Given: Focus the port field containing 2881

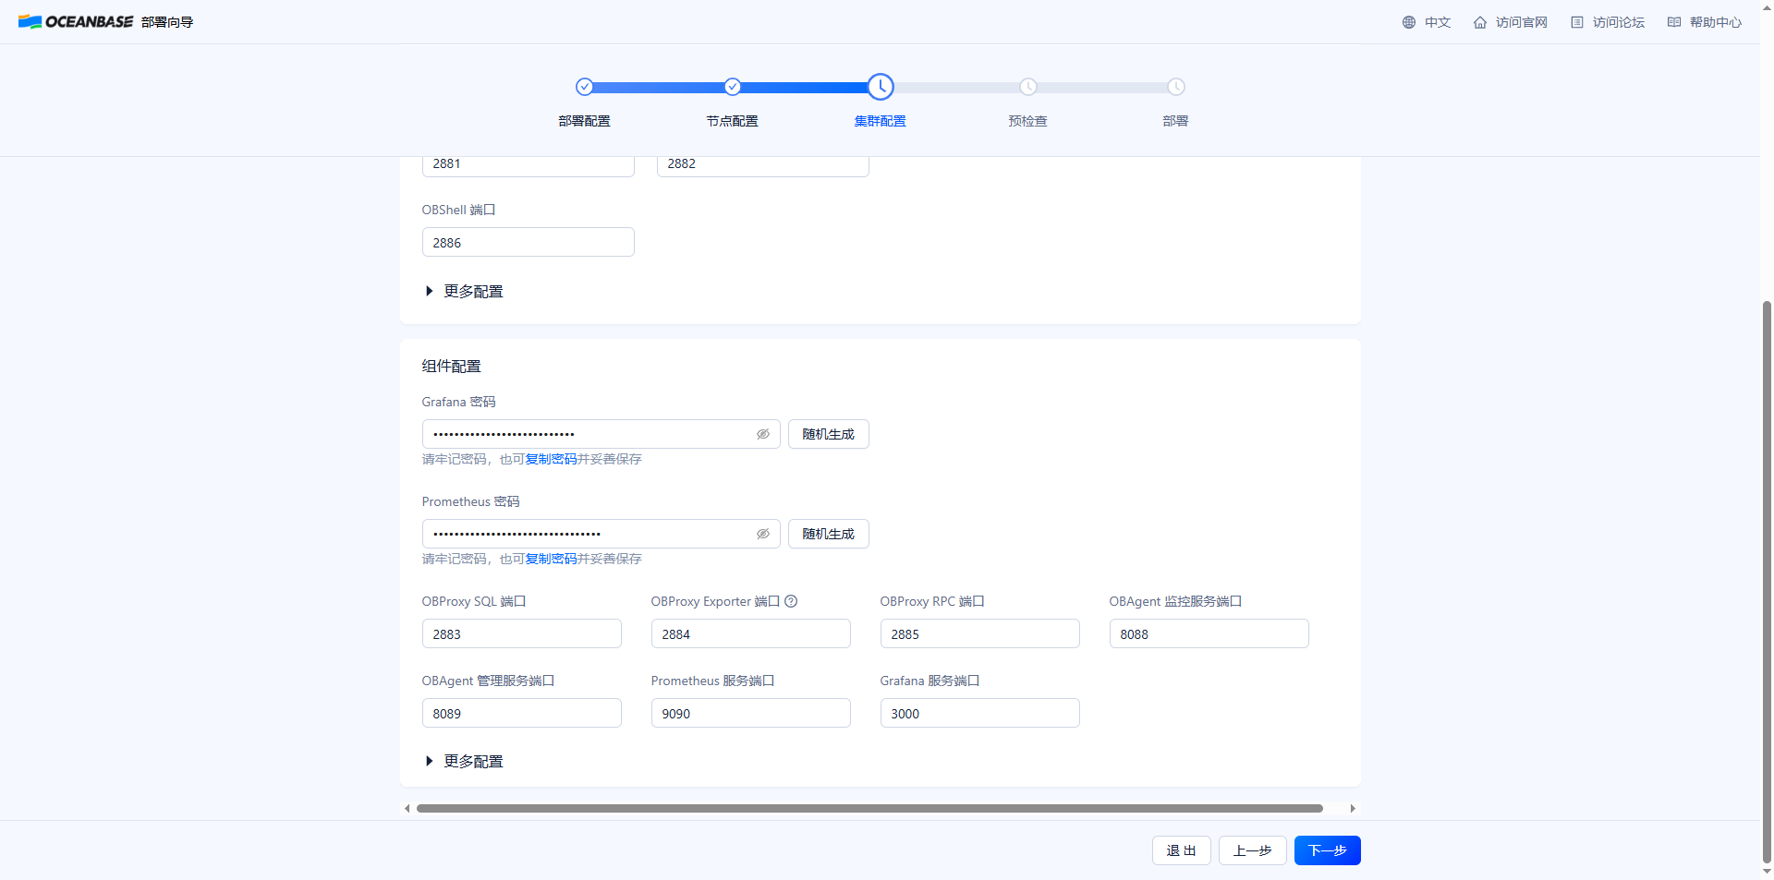Looking at the screenshot, I should pos(529,164).
